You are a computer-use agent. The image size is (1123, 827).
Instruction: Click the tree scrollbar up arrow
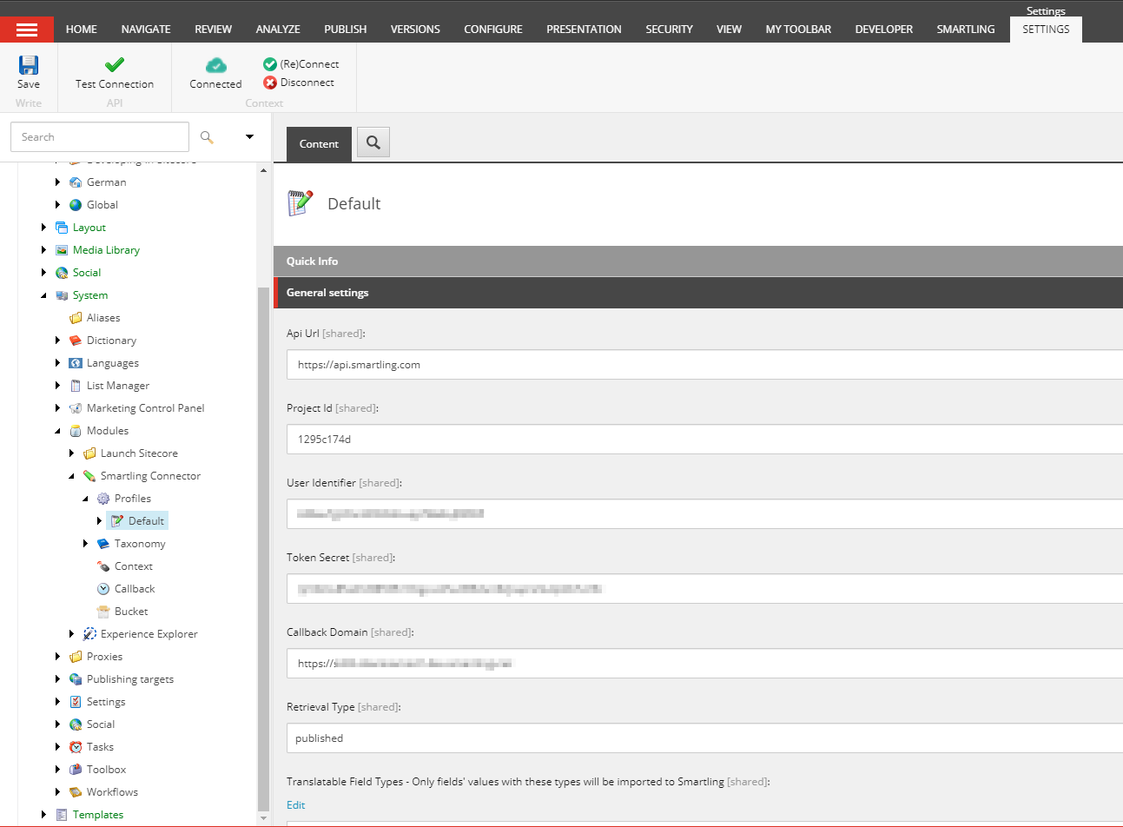(x=263, y=170)
